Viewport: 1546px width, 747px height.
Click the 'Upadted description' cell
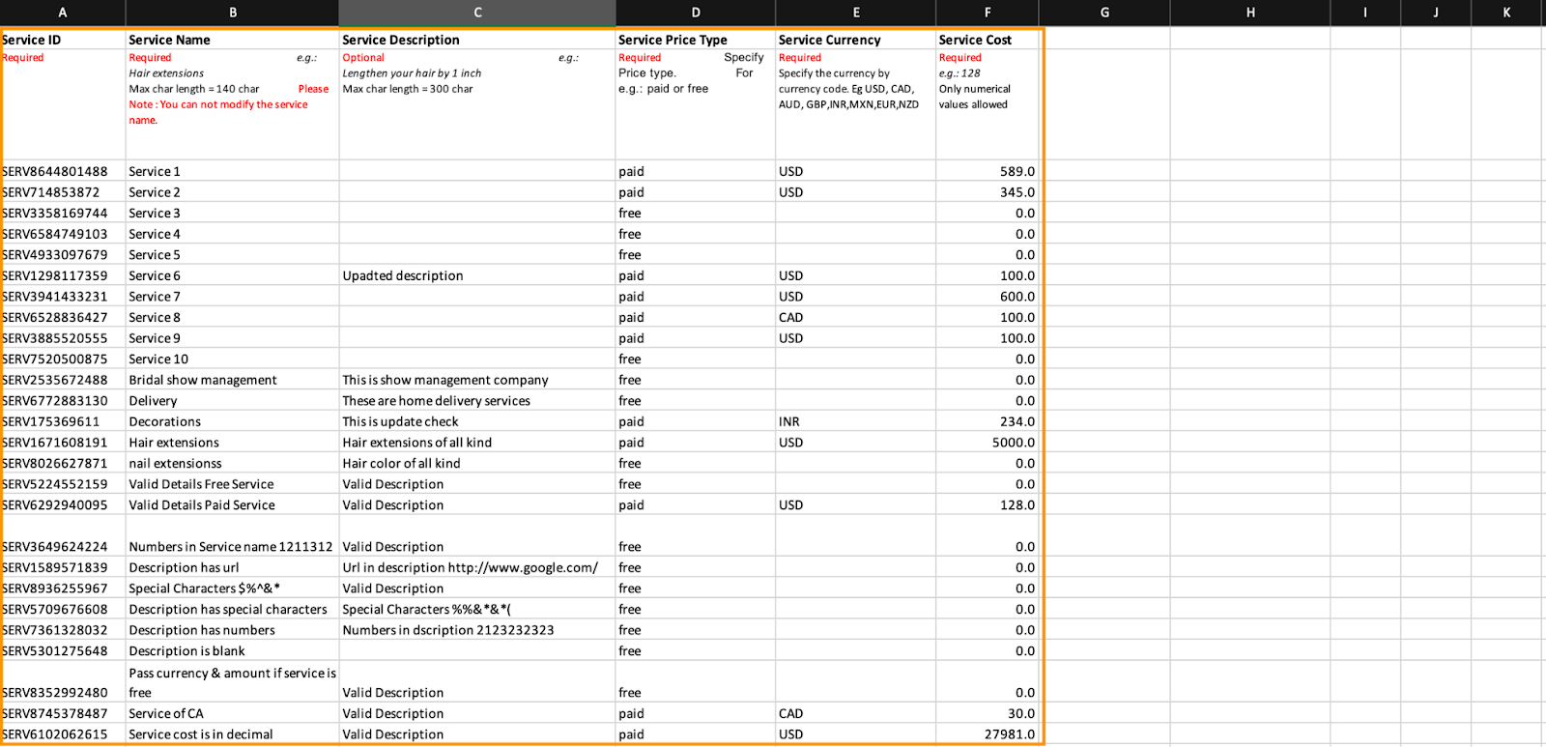pos(477,275)
